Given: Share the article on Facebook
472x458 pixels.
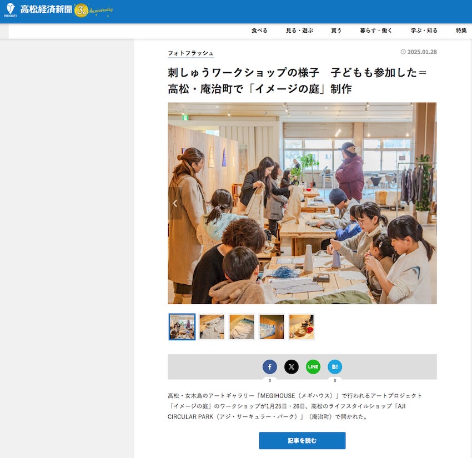Looking at the screenshot, I should (270, 366).
